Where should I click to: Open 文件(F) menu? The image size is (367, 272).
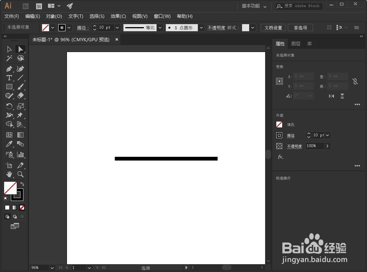(x=12, y=16)
